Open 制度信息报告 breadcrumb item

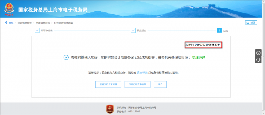pos(43,23)
